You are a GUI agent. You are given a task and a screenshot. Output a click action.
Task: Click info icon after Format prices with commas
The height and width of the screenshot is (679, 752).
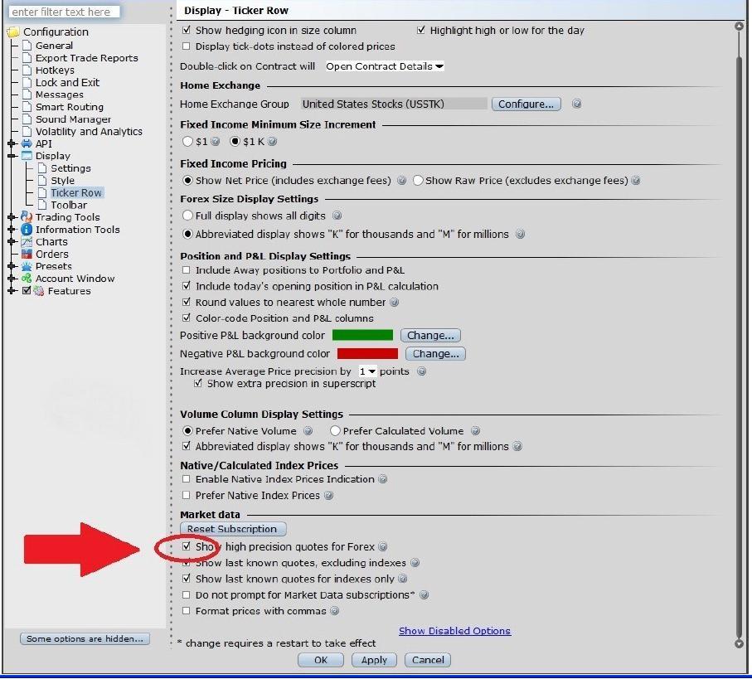pyautogui.click(x=335, y=611)
